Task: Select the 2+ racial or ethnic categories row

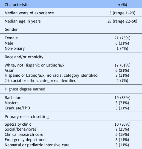Action: pos(71,81)
